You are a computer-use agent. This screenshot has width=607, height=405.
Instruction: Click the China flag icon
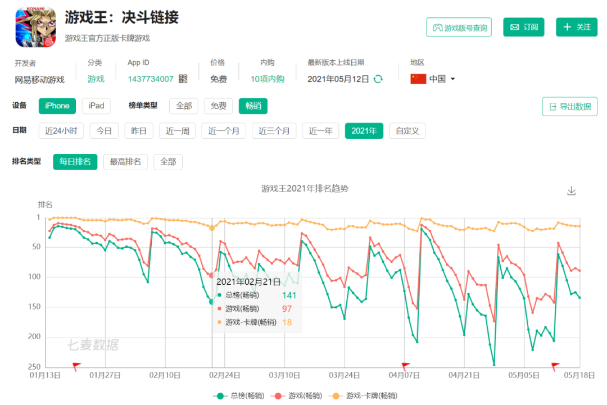tap(418, 79)
